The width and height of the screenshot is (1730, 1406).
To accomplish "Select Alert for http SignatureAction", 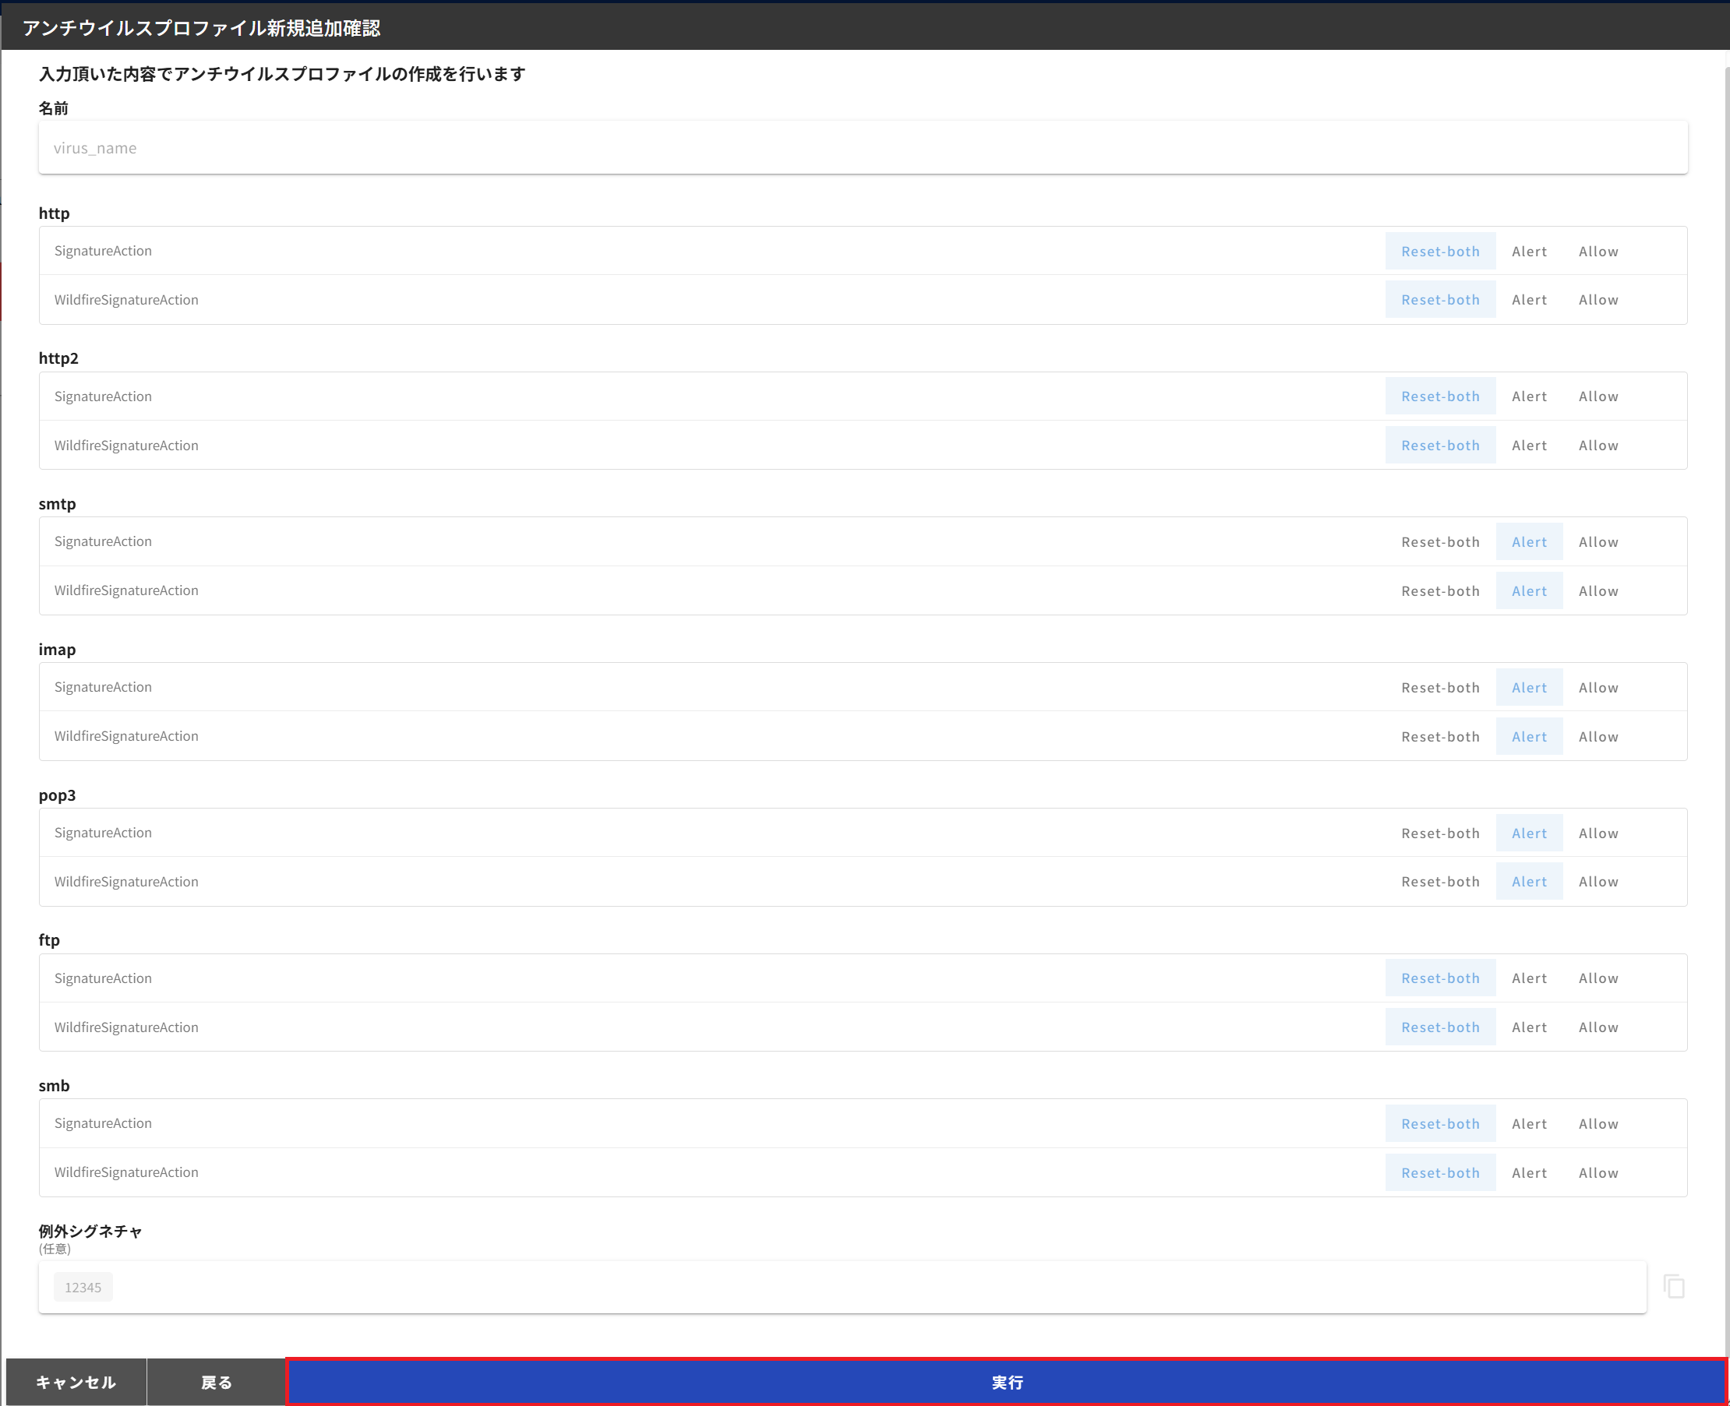I will point(1528,251).
